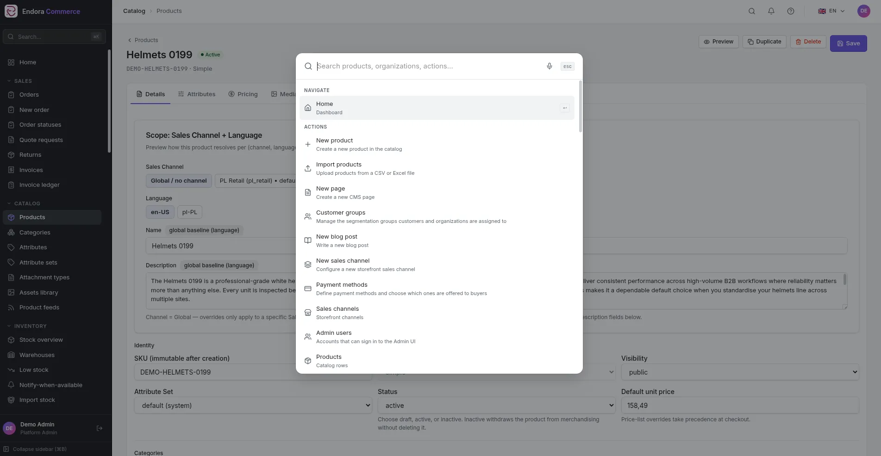Click the microphone voice search icon

click(549, 66)
